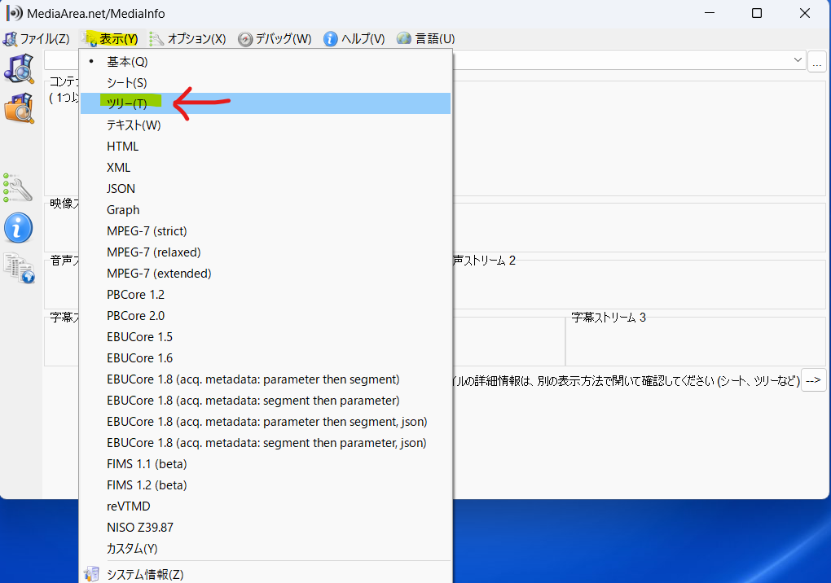Switch to HTML view
Viewport: 831px width, 583px height.
pyautogui.click(x=266, y=146)
